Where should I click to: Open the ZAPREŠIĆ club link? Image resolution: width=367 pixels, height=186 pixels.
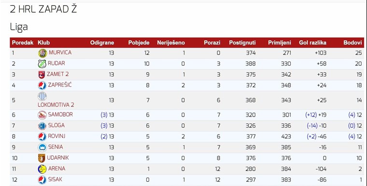coord(60,85)
